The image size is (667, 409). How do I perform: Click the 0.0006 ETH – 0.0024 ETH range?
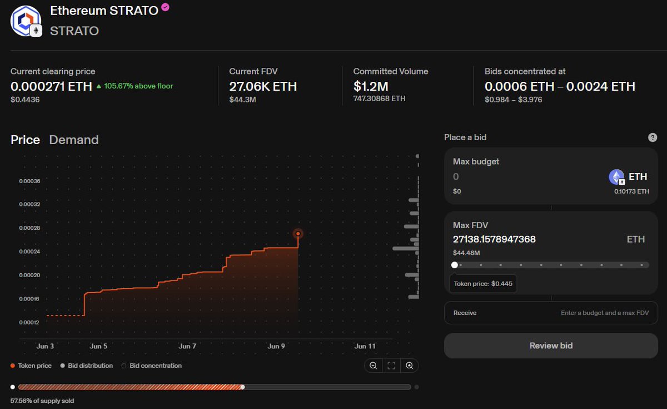point(560,86)
